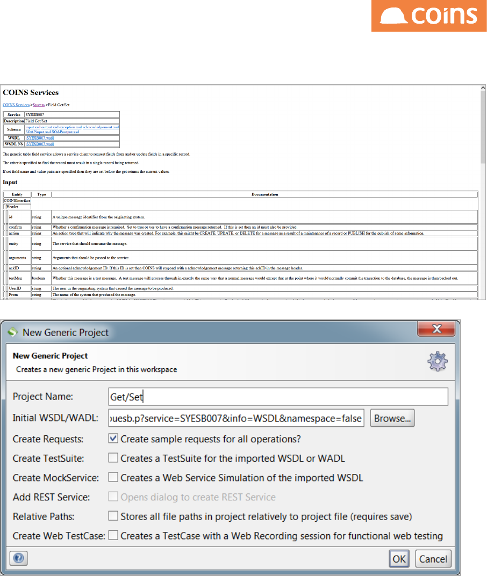Click the Type column header

(41, 194)
